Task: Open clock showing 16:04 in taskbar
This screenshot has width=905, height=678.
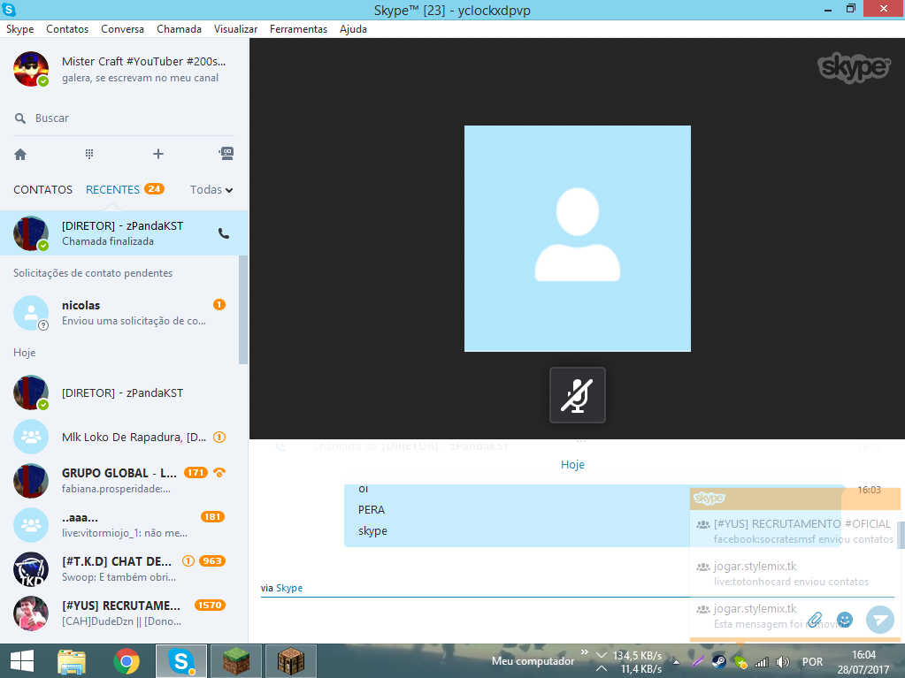Action: click(863, 662)
